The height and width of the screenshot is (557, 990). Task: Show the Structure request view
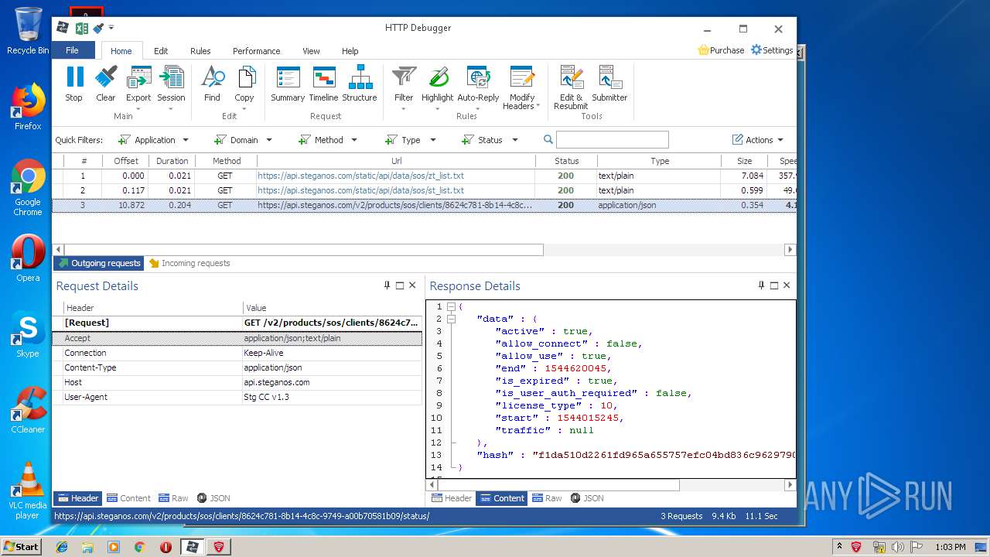360,84
